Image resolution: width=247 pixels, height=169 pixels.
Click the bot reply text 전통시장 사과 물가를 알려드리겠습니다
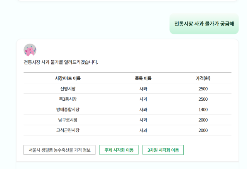click(x=61, y=62)
